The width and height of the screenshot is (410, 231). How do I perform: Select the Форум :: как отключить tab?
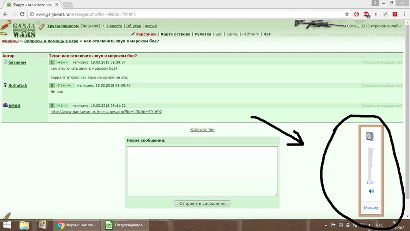pyautogui.click(x=32, y=4)
